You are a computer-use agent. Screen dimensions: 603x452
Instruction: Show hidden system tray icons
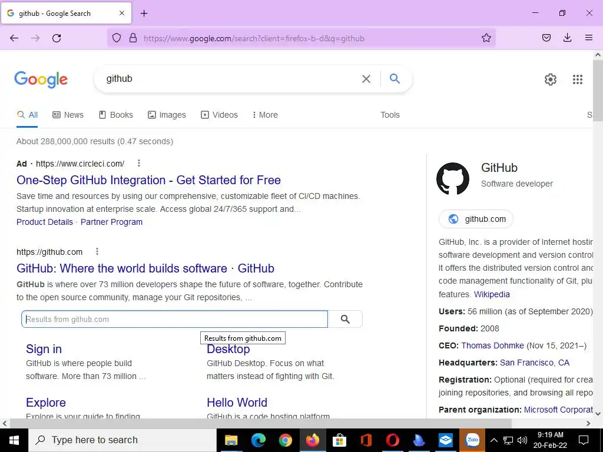(x=494, y=440)
